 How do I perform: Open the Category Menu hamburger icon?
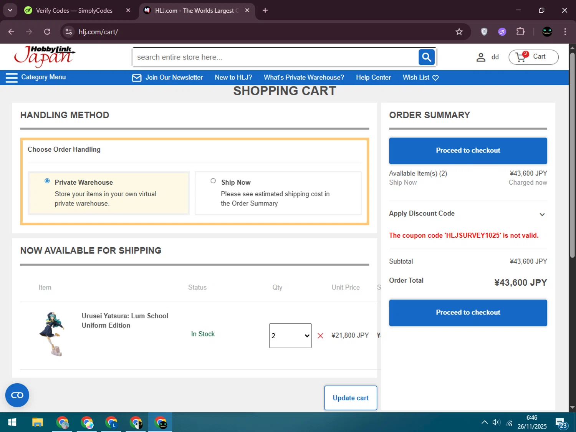[12, 78]
